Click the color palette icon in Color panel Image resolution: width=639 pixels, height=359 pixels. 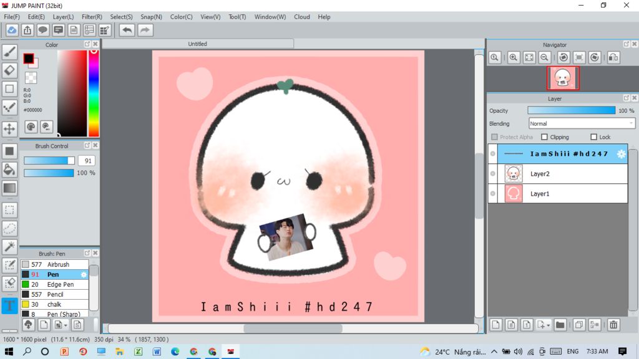[x=31, y=127]
